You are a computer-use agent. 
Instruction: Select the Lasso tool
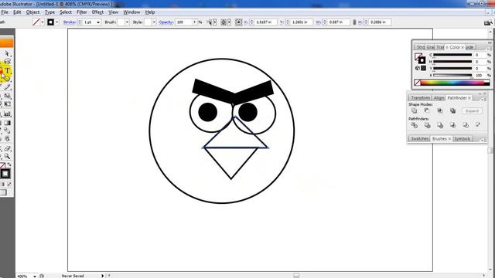point(7,62)
